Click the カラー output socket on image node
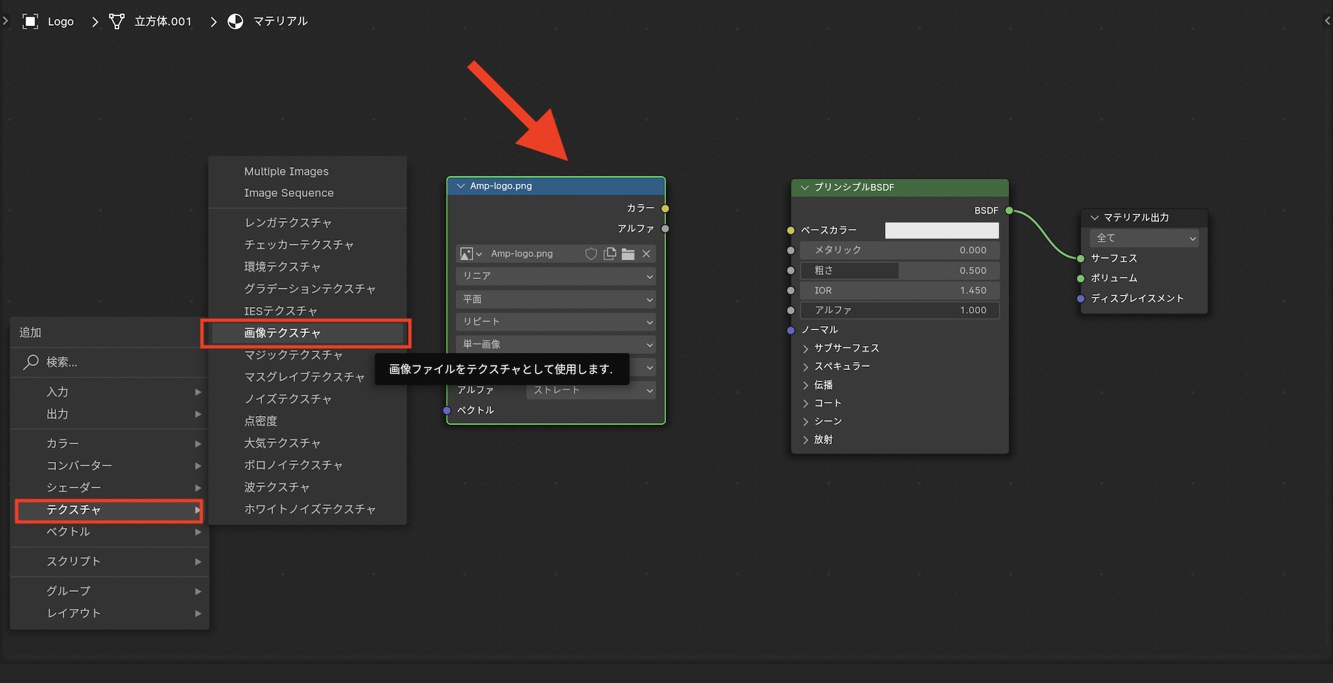 [665, 208]
